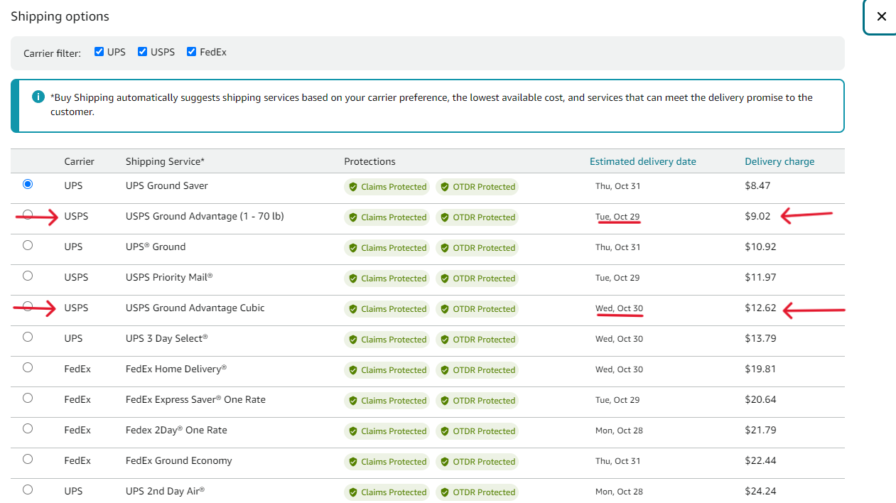Click the $22.44 delivery charge
The image size is (896, 503).
tap(760, 460)
